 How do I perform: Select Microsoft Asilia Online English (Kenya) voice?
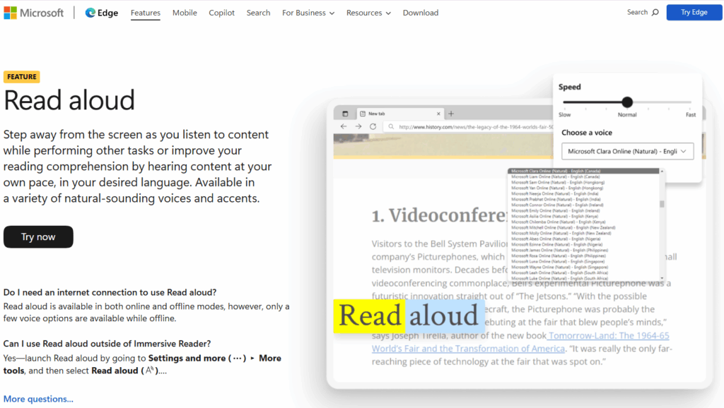pos(583,216)
